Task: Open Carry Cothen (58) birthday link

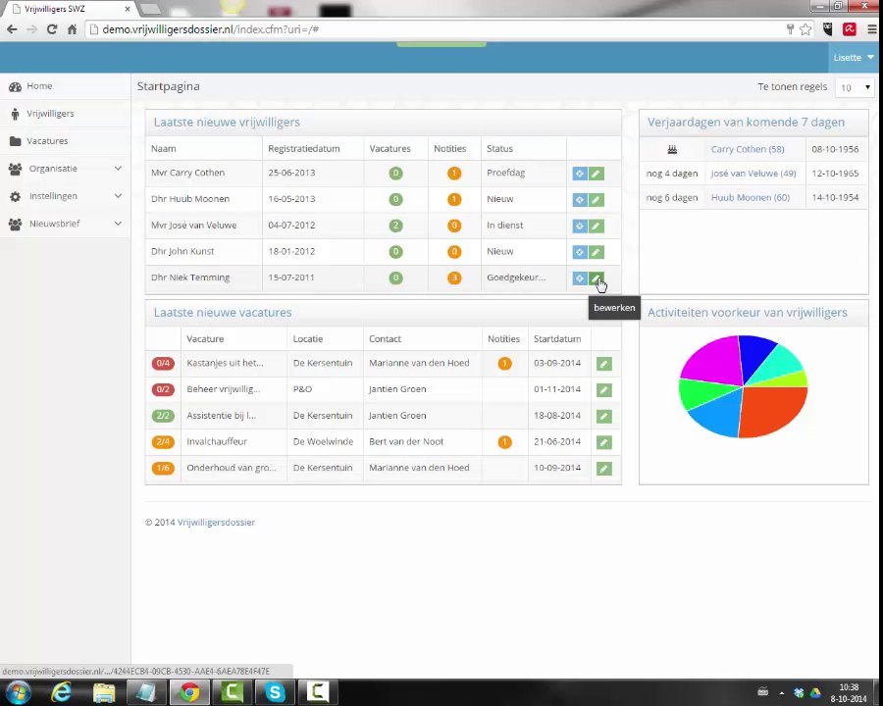Action: coord(748,149)
